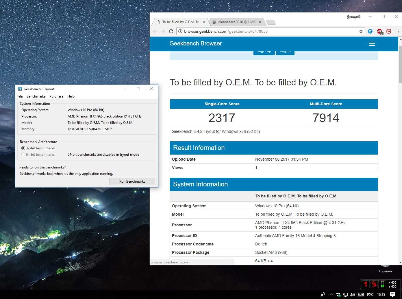The height and width of the screenshot is (299, 402).
Task: Click the red hand icon in Bloody widget
Action: coord(374,284)
